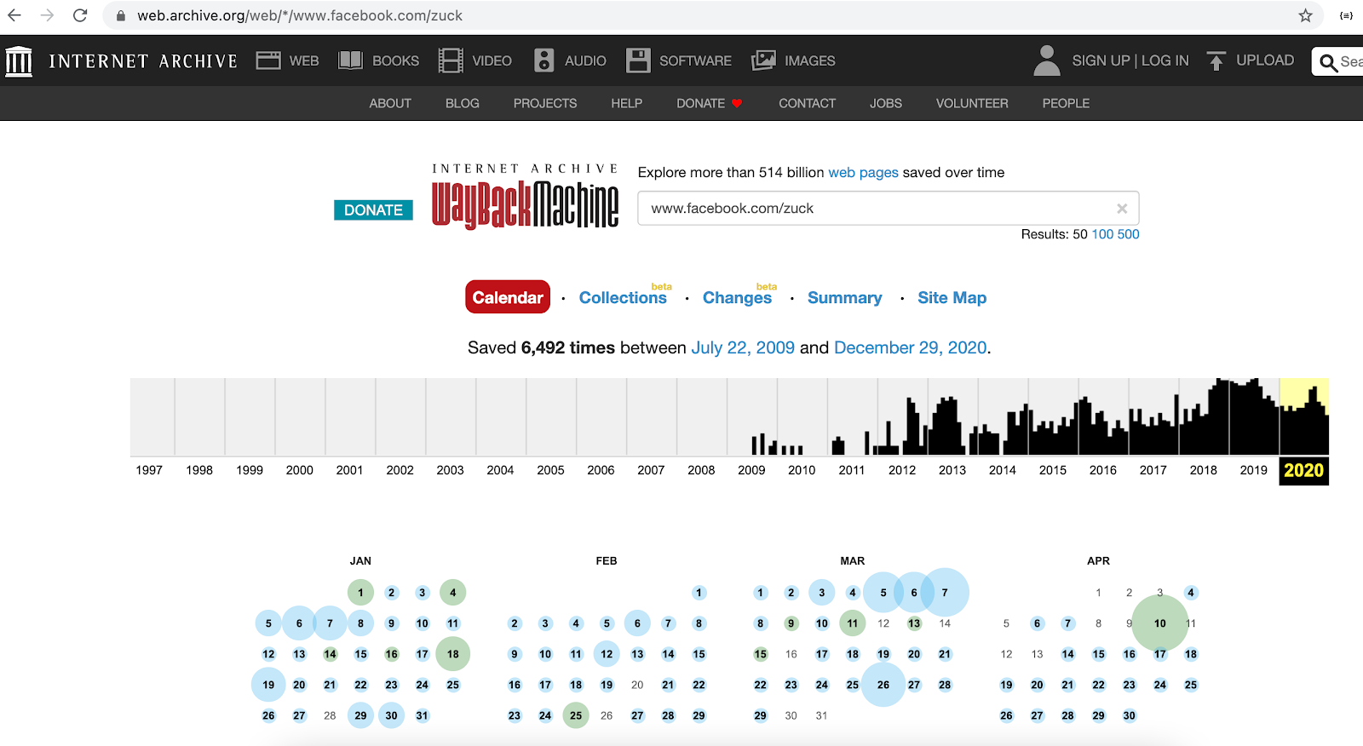Go back using browser back arrow
Screen dimensions: 1363x746
pos(14,15)
